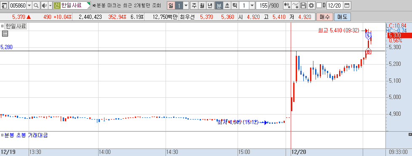Click the stock code field 005860
Viewport: 412px width, 156px height.
tap(17, 5)
